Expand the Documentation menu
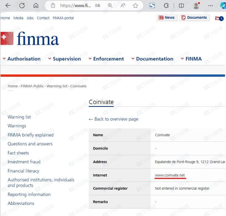The image size is (226, 216). click(x=152, y=59)
